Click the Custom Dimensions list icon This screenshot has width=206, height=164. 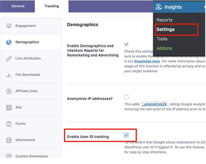(x=9, y=156)
